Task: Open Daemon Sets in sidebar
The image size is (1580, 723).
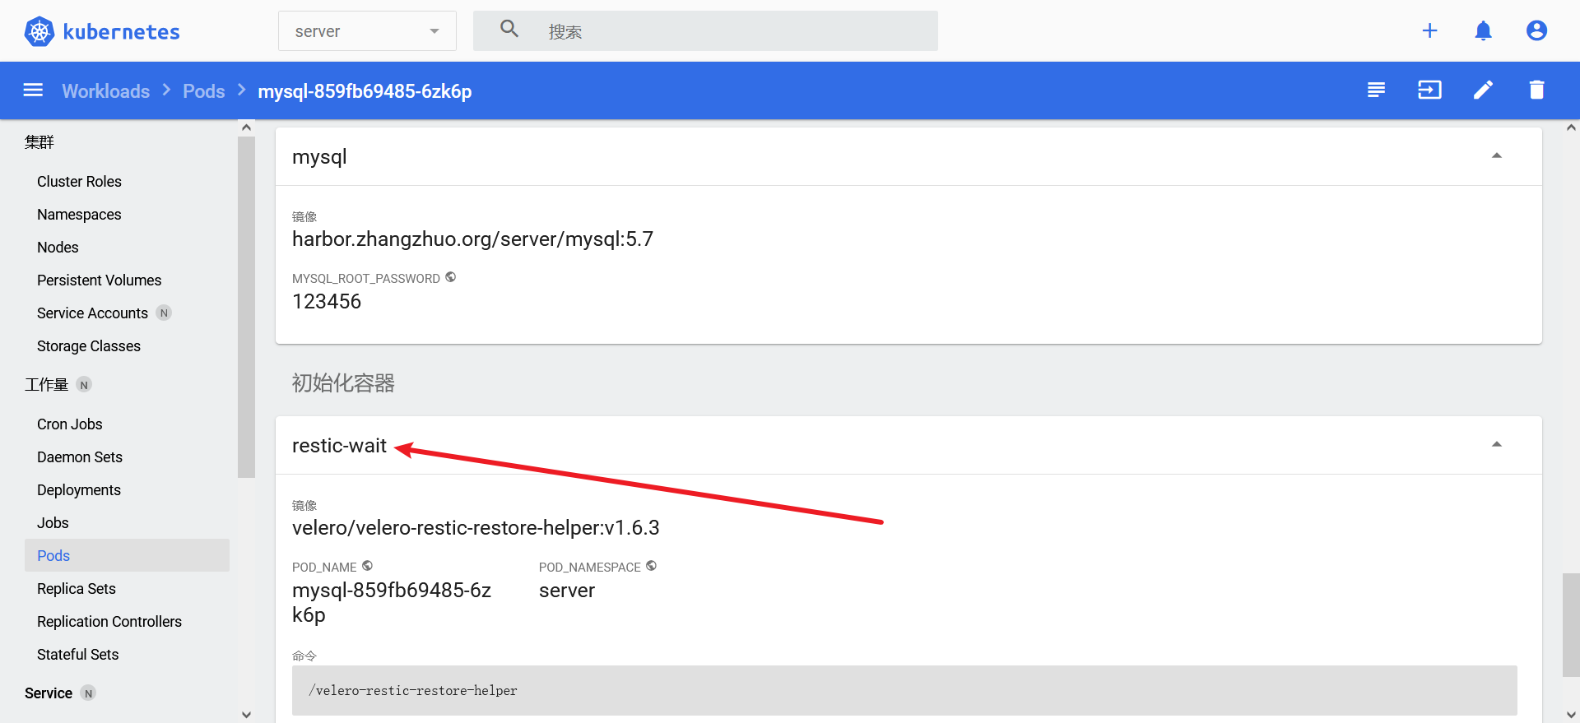Action: click(x=79, y=457)
